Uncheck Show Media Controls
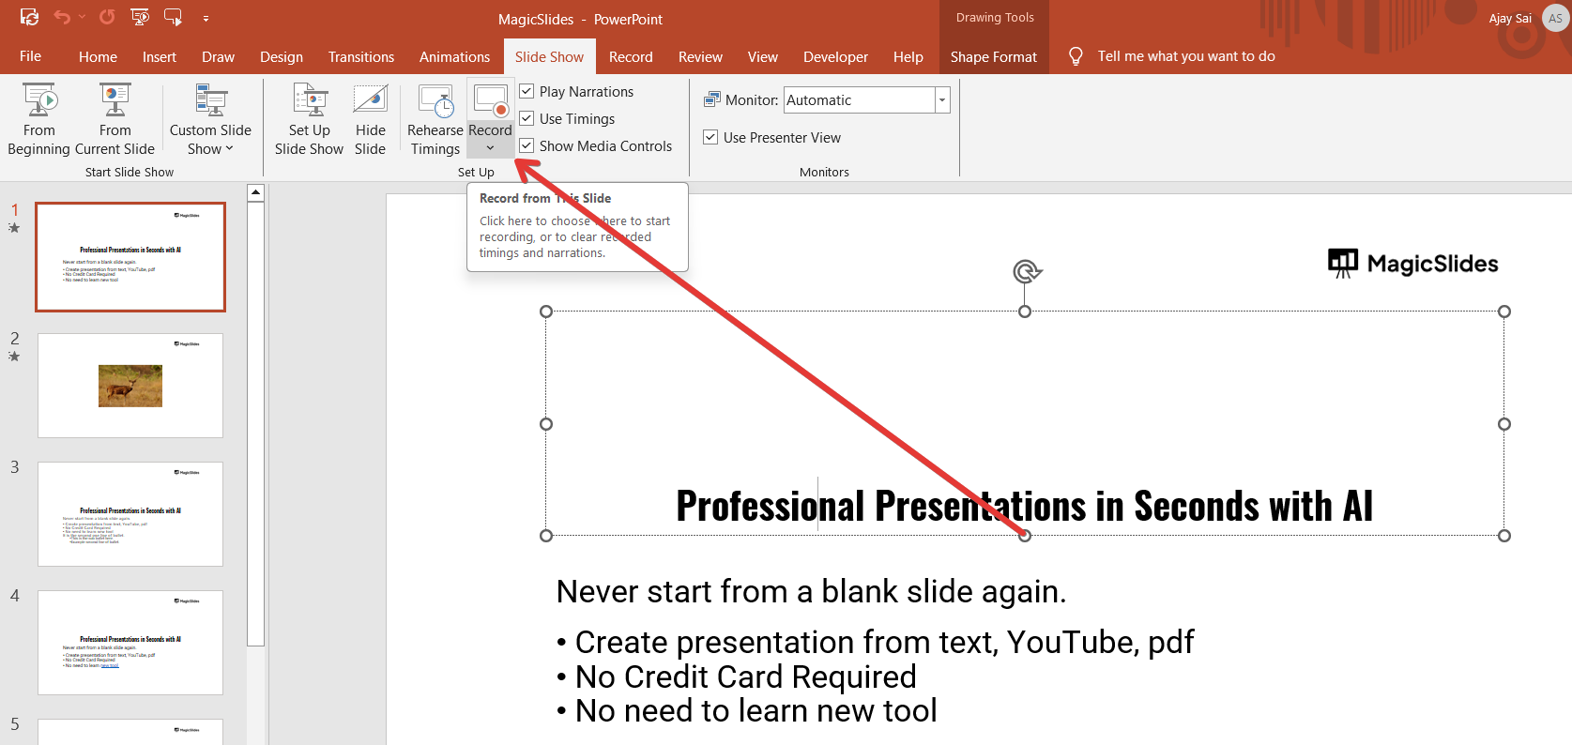Screen dimensions: 1572x745 [527, 145]
